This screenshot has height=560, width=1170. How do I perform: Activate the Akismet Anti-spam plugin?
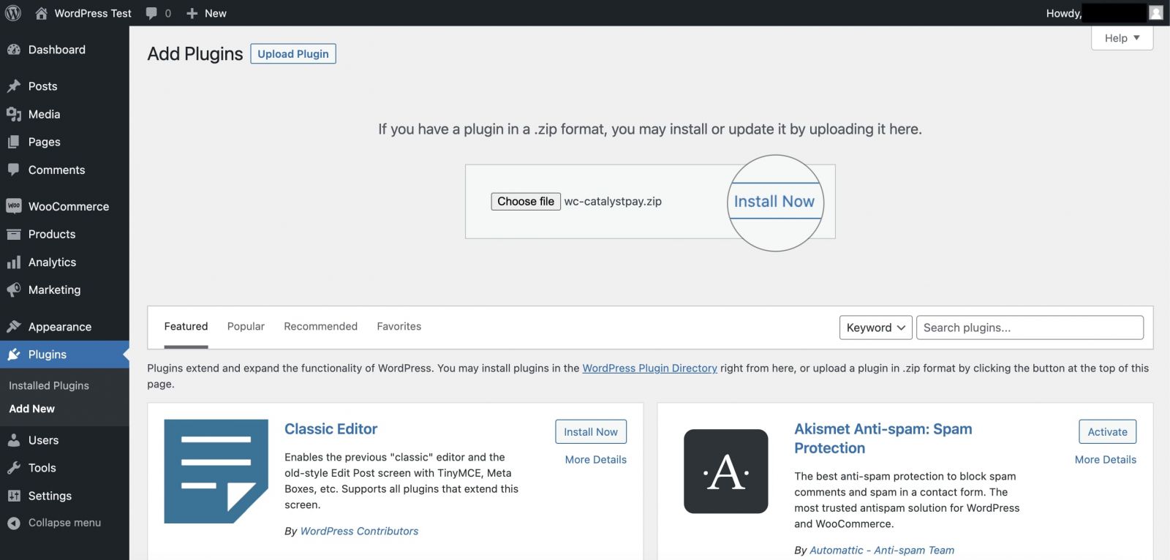tap(1107, 432)
